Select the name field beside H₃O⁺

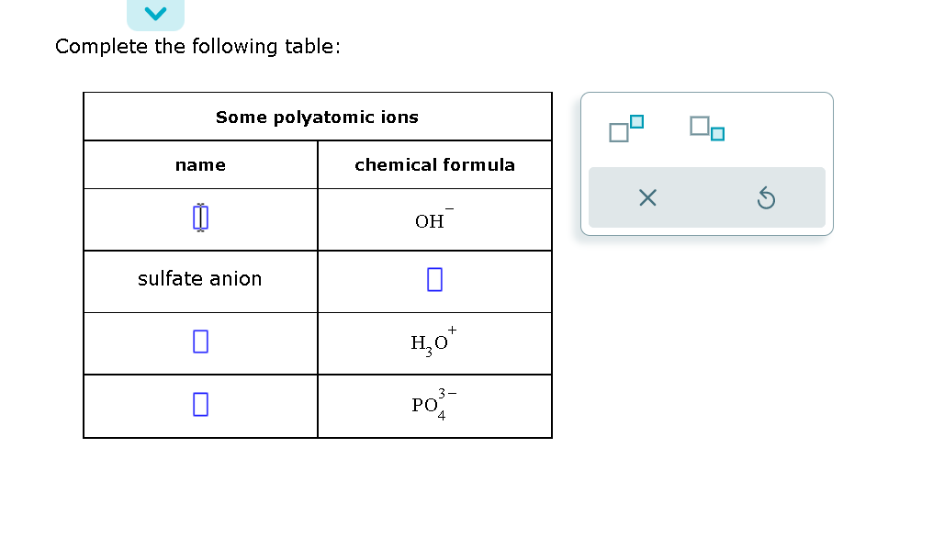(x=199, y=342)
